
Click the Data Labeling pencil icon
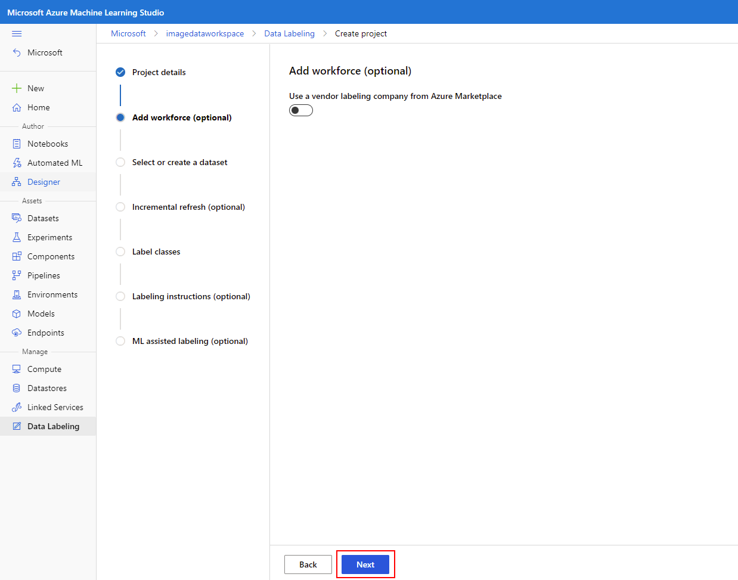tap(17, 426)
